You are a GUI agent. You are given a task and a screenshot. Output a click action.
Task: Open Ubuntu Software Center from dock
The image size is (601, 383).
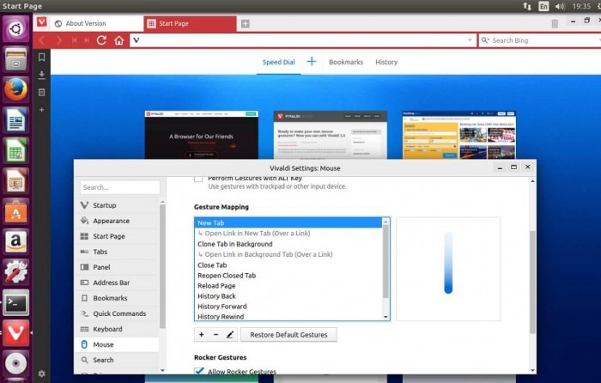(x=15, y=211)
